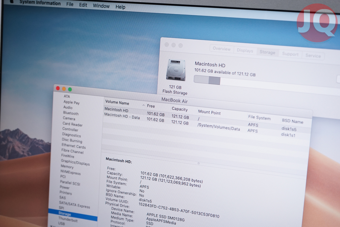
Task: Click the disk1s5 BSD name cell
Action: click(289, 129)
